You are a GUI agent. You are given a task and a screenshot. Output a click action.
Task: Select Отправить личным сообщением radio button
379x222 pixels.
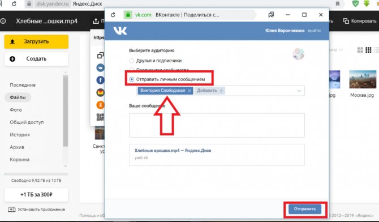point(131,79)
